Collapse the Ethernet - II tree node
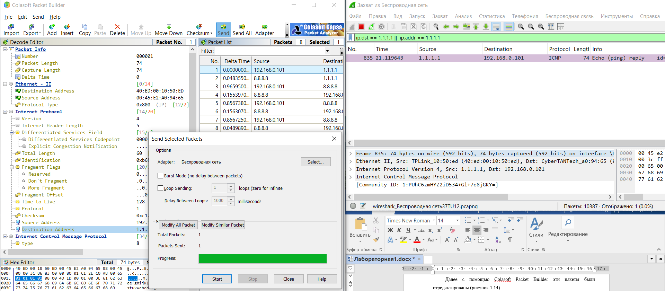 [5, 84]
